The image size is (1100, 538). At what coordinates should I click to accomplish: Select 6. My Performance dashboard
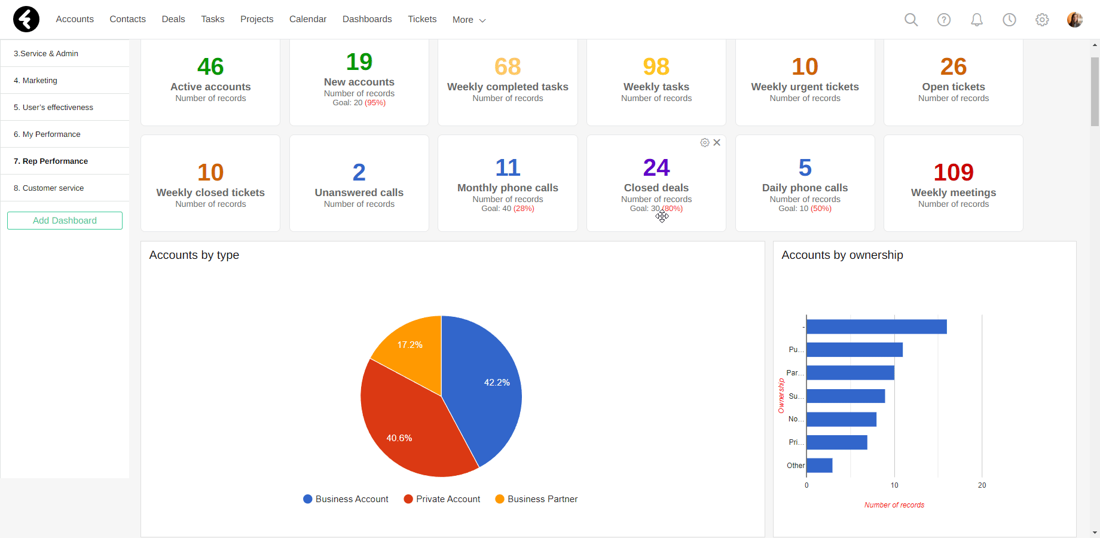(65, 134)
